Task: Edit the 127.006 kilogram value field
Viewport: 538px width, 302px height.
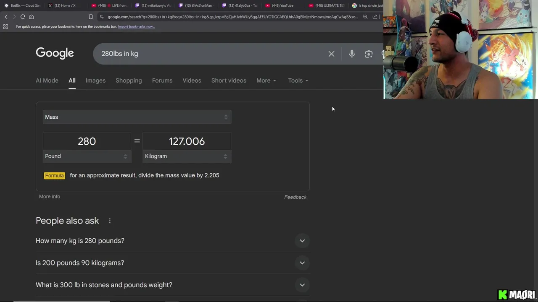Action: pos(187,141)
